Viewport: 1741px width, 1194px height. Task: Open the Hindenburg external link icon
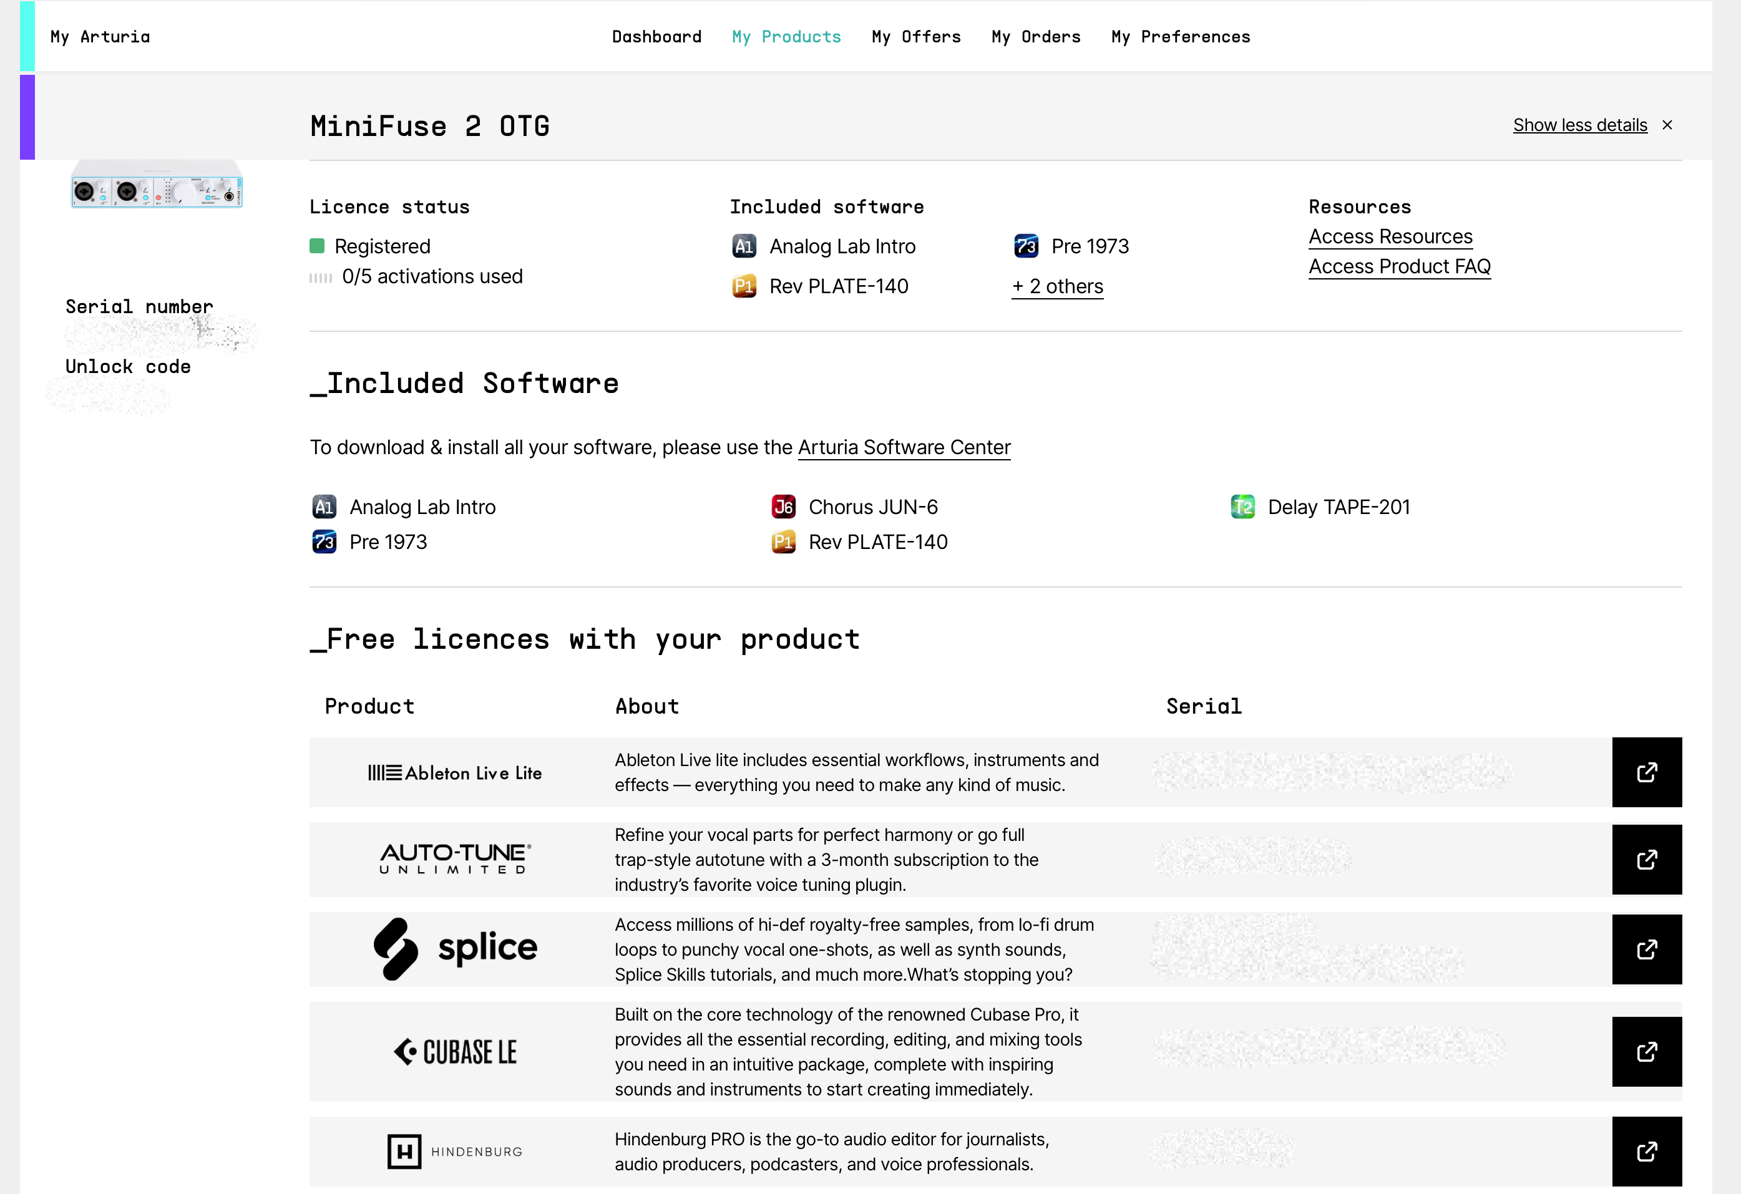point(1647,1152)
